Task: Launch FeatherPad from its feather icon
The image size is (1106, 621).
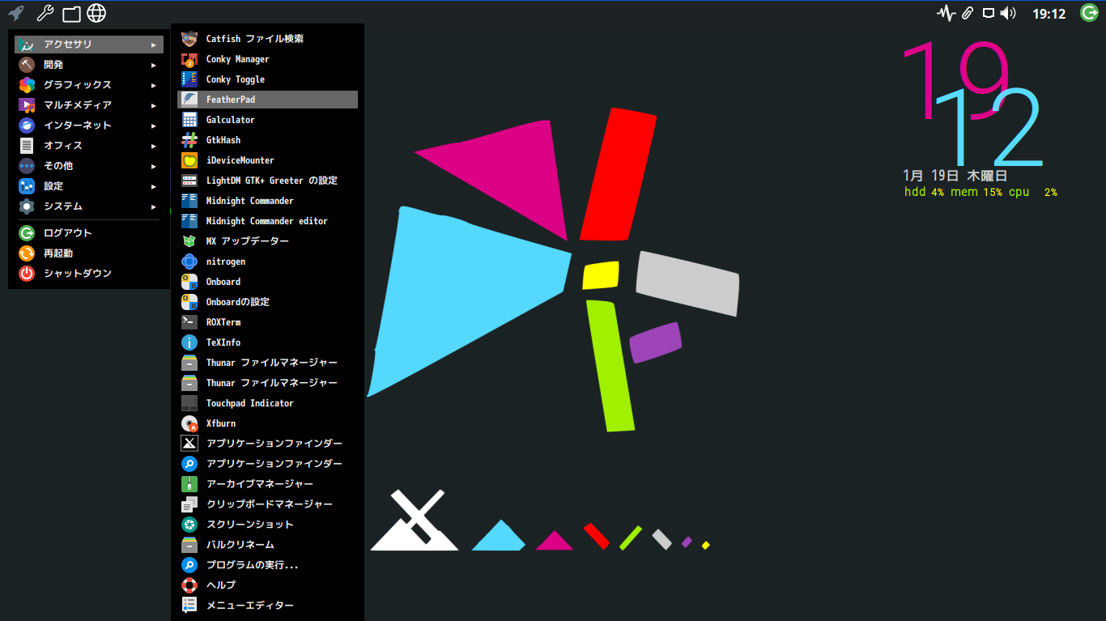Action: (189, 100)
